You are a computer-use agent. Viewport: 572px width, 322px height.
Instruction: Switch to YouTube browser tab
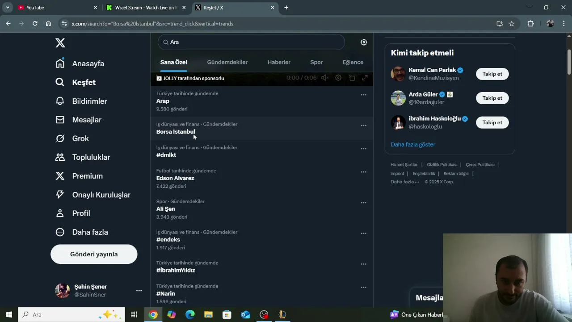57,8
